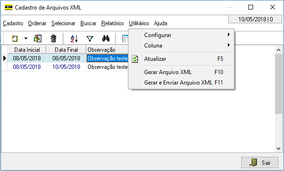The height and width of the screenshot is (171, 284).
Task: Select first row Data Final 08/05/2018 cell
Action: click(66, 58)
